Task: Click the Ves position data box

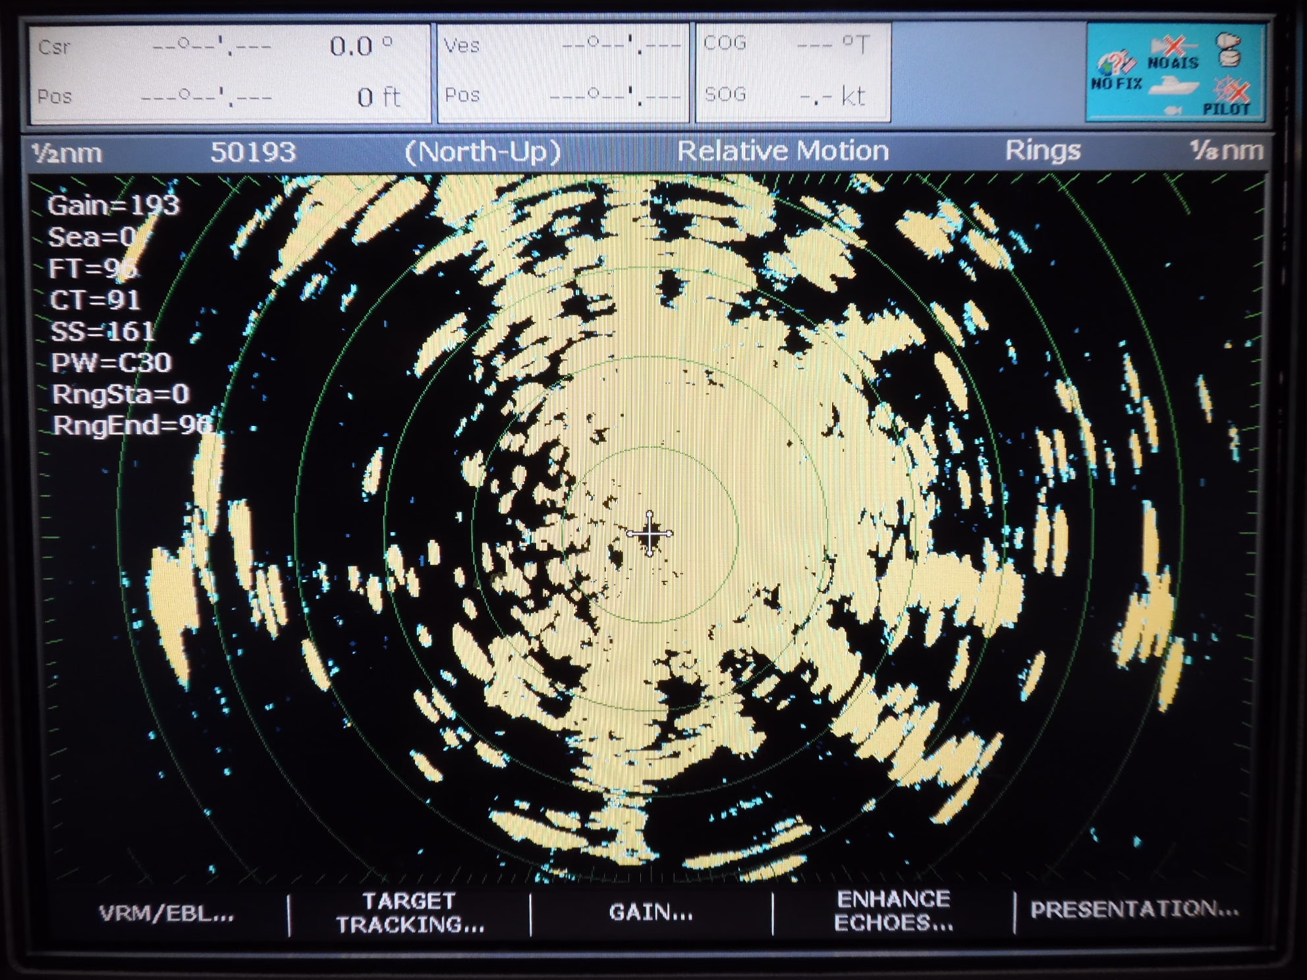Action: tap(563, 72)
